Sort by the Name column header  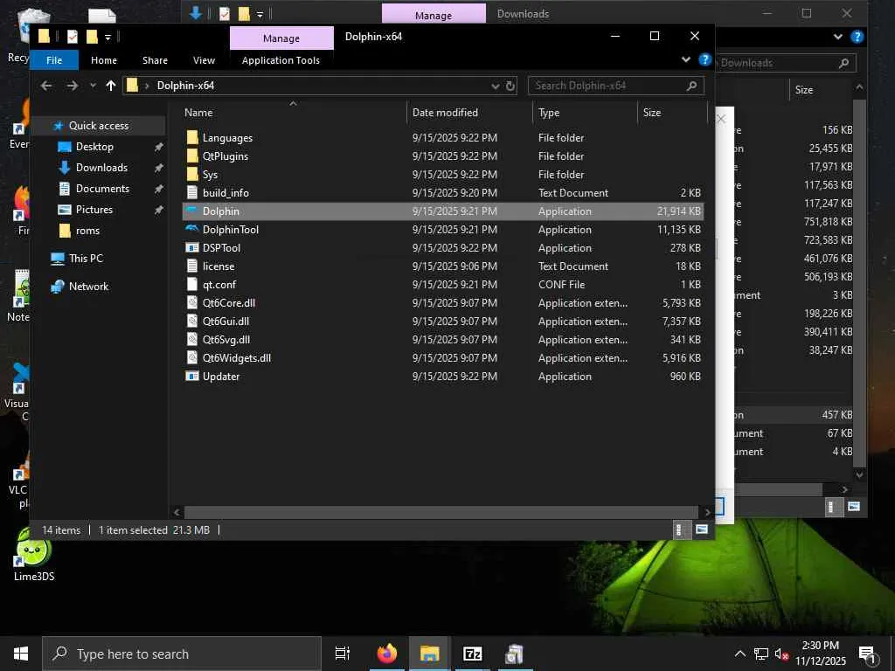coord(293,113)
